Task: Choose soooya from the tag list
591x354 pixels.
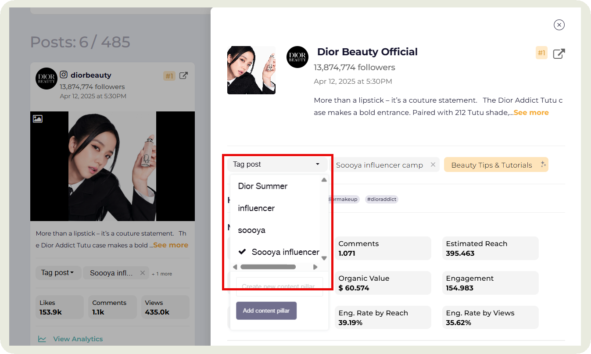Action: pos(251,230)
